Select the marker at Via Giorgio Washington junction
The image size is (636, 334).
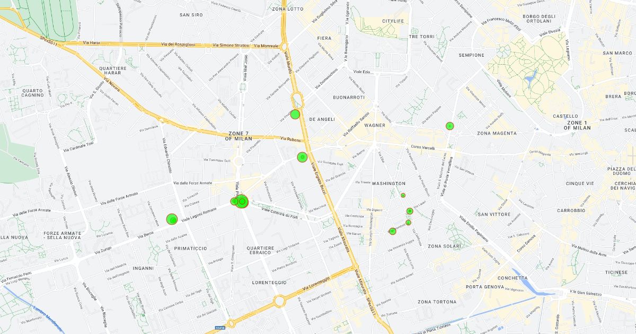392,231
